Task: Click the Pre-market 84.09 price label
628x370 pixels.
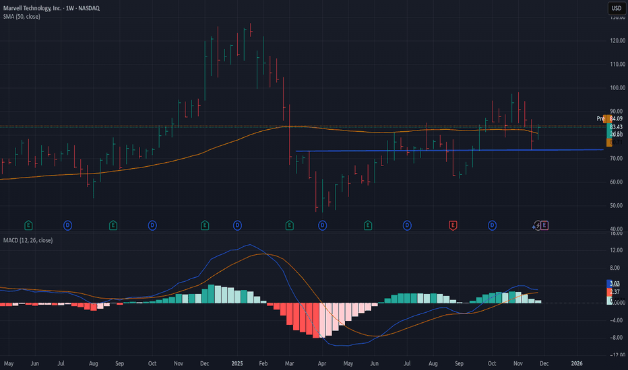Action: point(610,119)
